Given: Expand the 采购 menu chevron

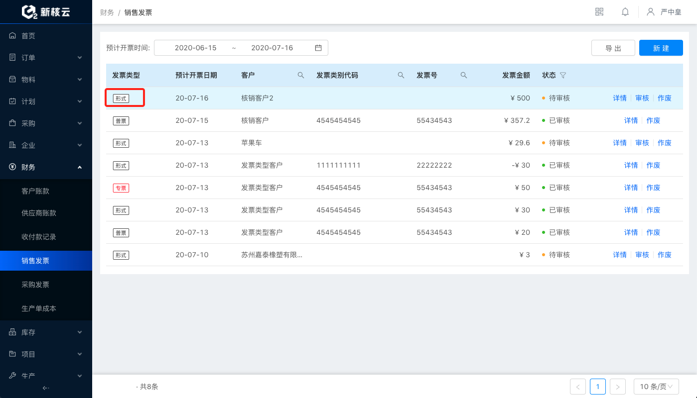Looking at the screenshot, I should pos(80,123).
